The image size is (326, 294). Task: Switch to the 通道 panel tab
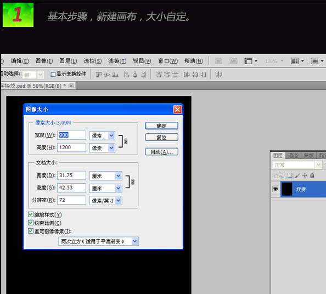(x=293, y=155)
